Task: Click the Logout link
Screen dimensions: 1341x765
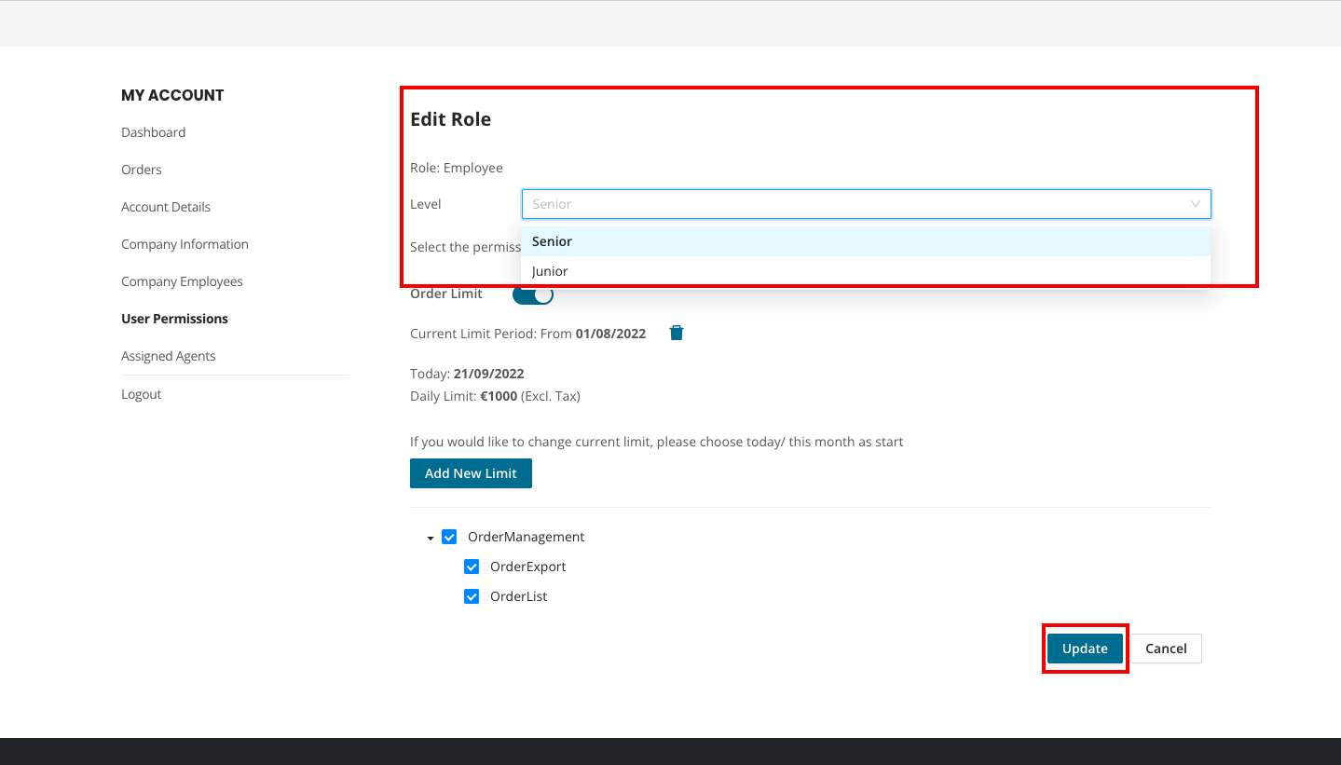Action: click(x=142, y=394)
